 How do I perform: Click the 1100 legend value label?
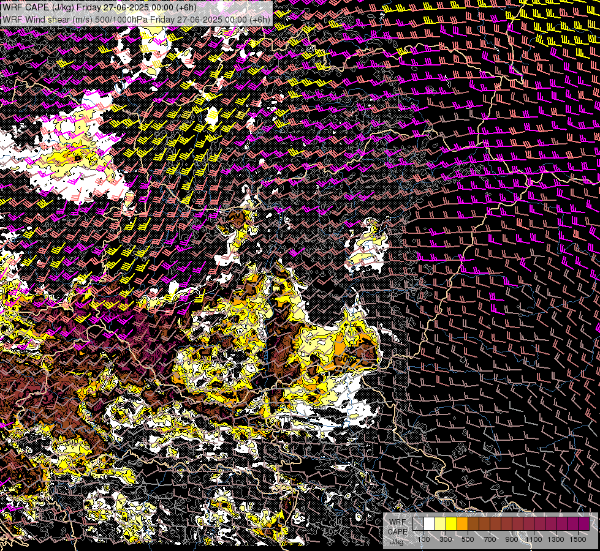534,539
